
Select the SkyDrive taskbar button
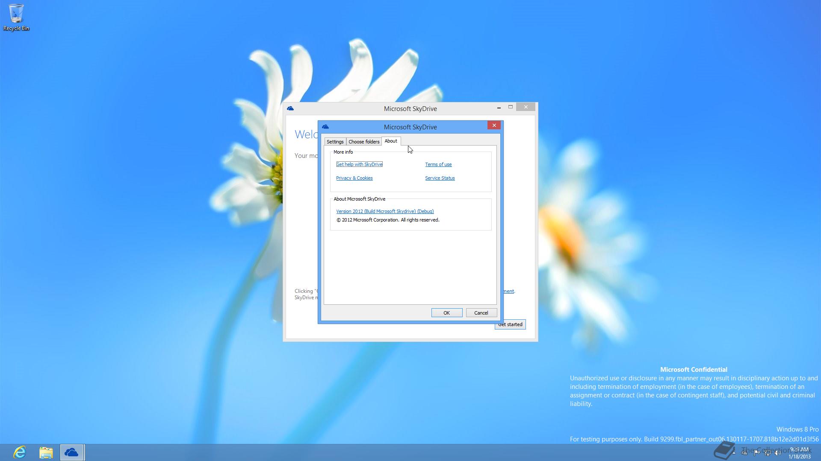tap(71, 452)
